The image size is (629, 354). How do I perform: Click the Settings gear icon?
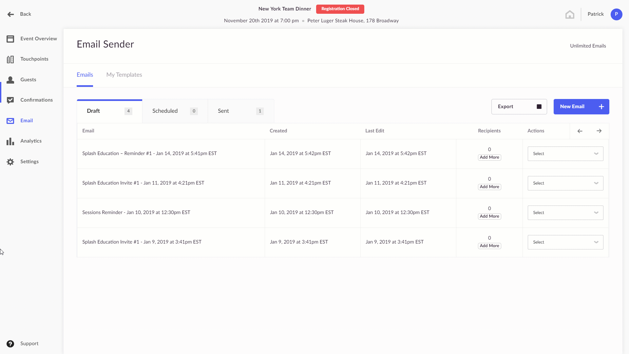tap(10, 162)
